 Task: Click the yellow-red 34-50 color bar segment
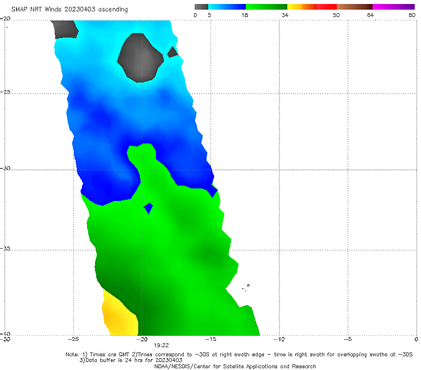click(x=312, y=7)
